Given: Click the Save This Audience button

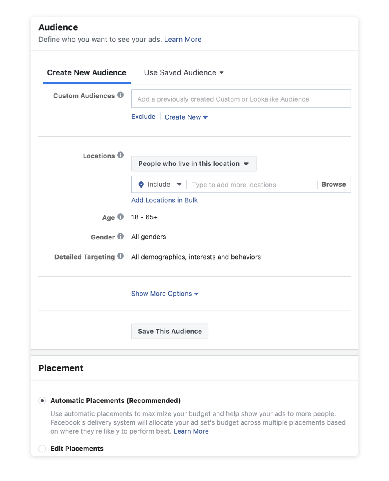Looking at the screenshot, I should coord(170,331).
